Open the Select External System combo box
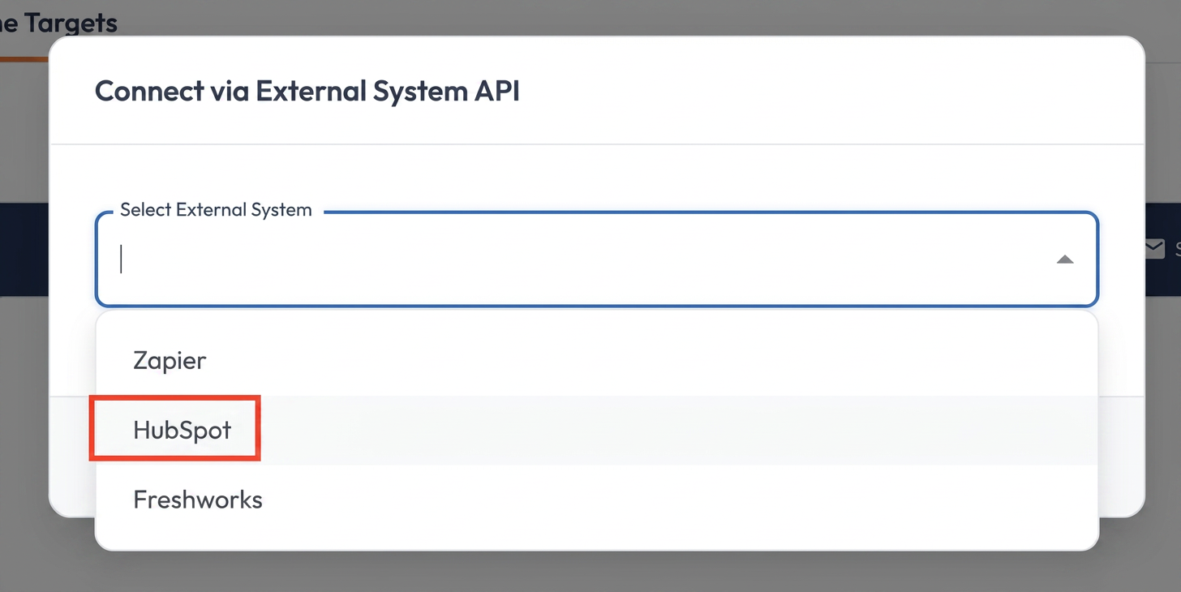 pyautogui.click(x=597, y=260)
